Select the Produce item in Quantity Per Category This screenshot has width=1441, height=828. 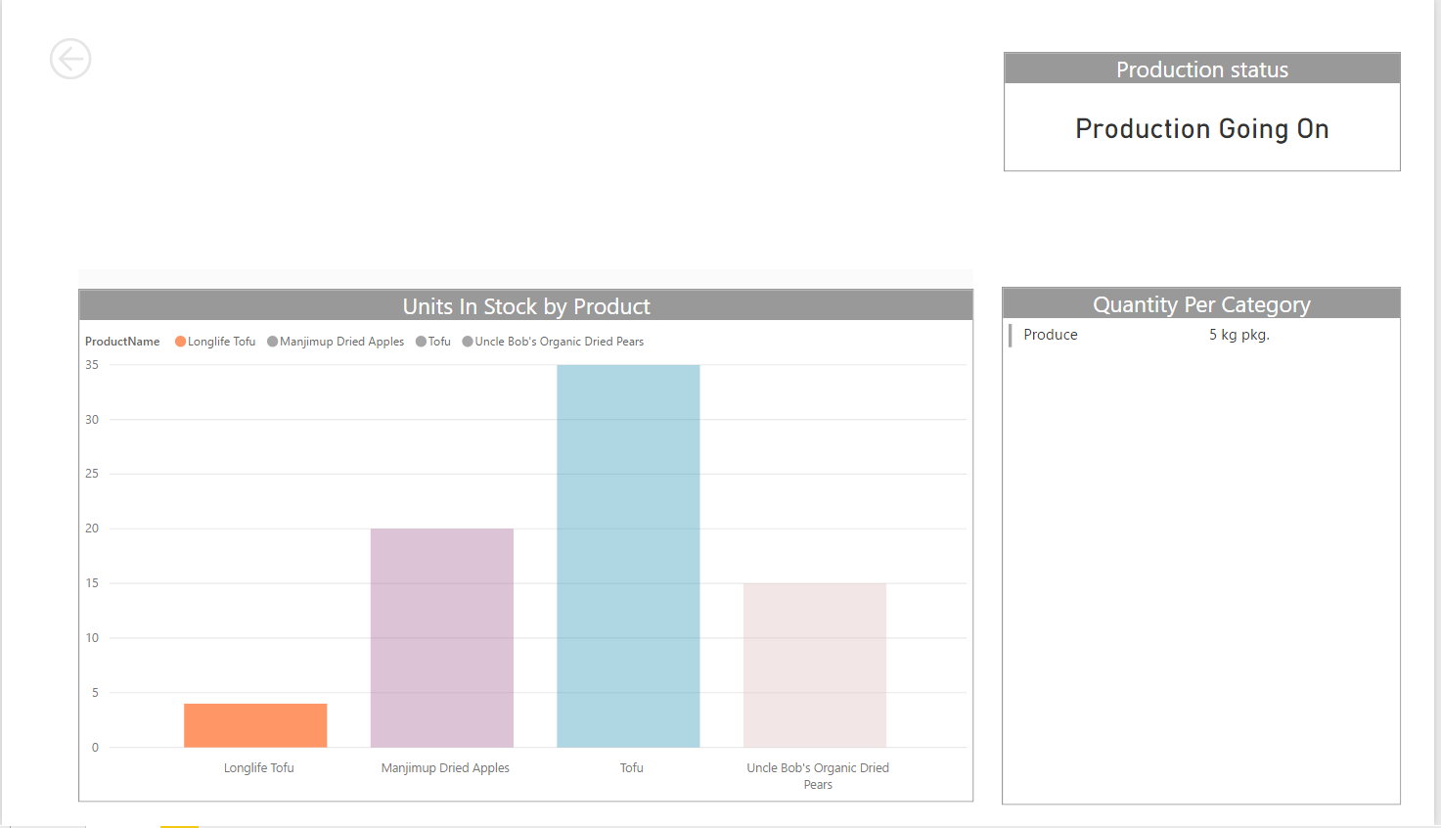pos(1050,334)
